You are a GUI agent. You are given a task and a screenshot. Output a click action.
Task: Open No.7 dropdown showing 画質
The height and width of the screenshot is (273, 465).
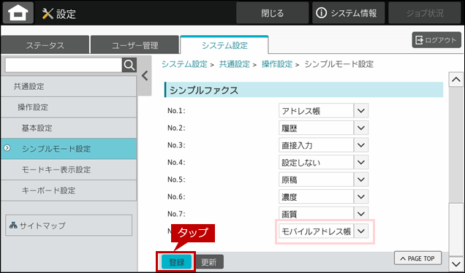coord(324,213)
